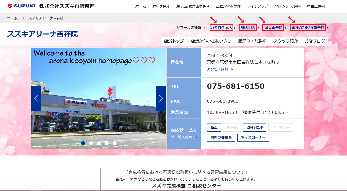Click the 点検/修理 service tag
Image resolution: width=347 pixels, height=191 pixels.
255,128
